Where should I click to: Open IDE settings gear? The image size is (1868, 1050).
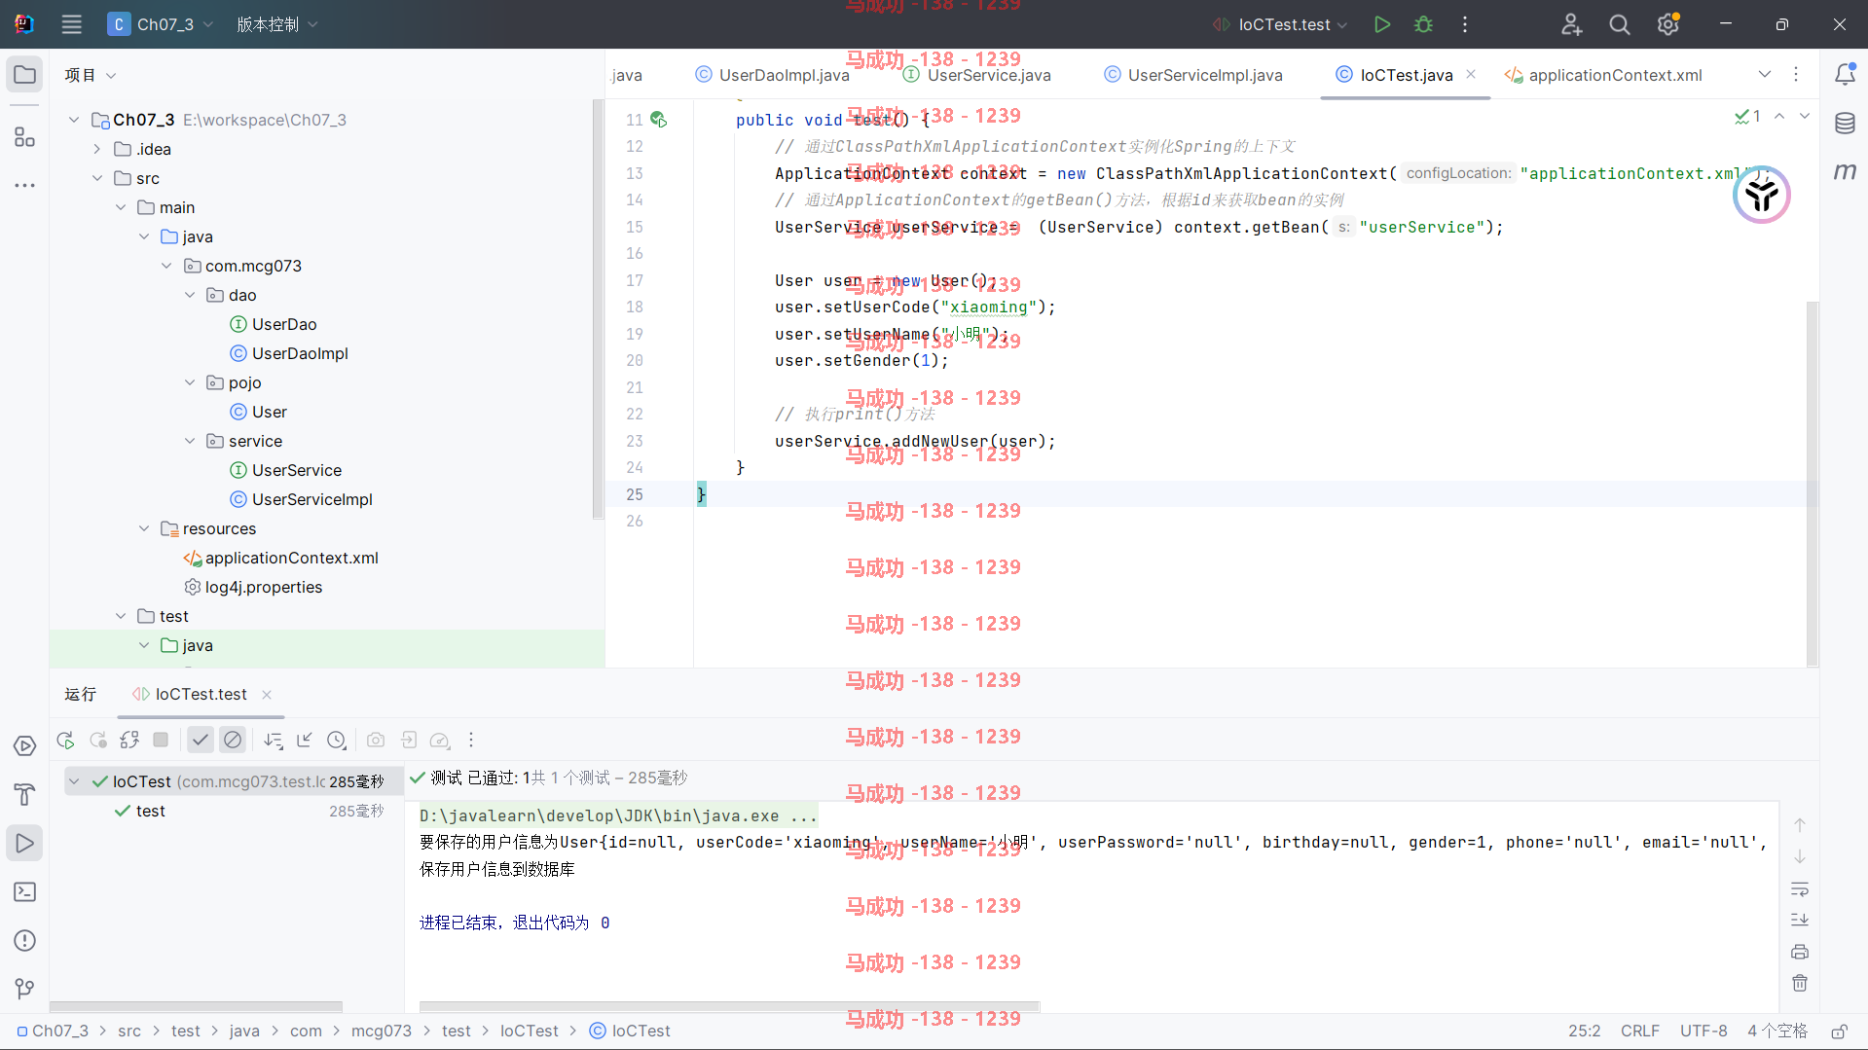click(x=1668, y=24)
